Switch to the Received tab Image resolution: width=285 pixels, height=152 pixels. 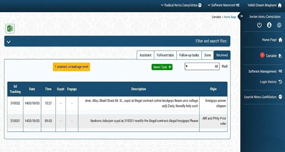point(222,55)
